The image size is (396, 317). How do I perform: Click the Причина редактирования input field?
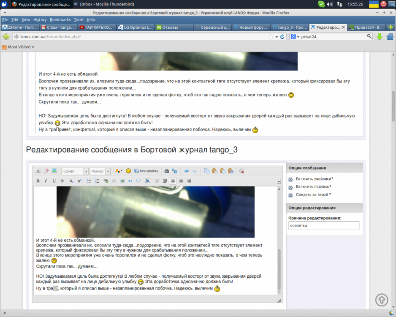(x=323, y=226)
